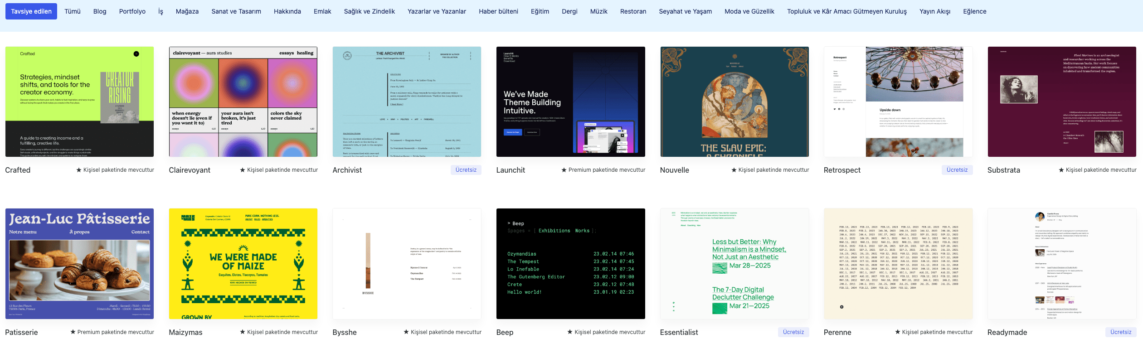Open the Clairevoyant theme preview image
Viewport: 1143px width, 363px height.
(243, 102)
